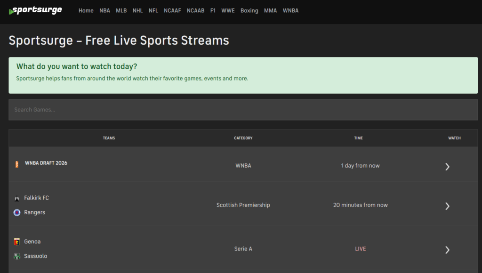Screen dimensions: 482x273
Task: Click the Falkirk FC club crest
Action: [x=17, y=198]
